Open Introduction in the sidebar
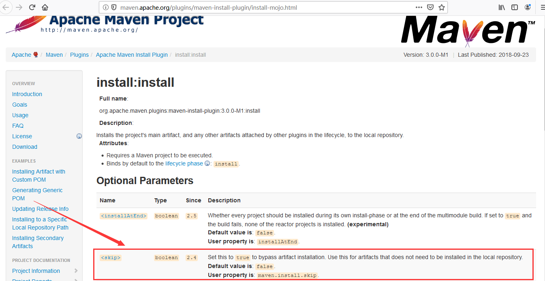The width and height of the screenshot is (545, 281). click(27, 94)
